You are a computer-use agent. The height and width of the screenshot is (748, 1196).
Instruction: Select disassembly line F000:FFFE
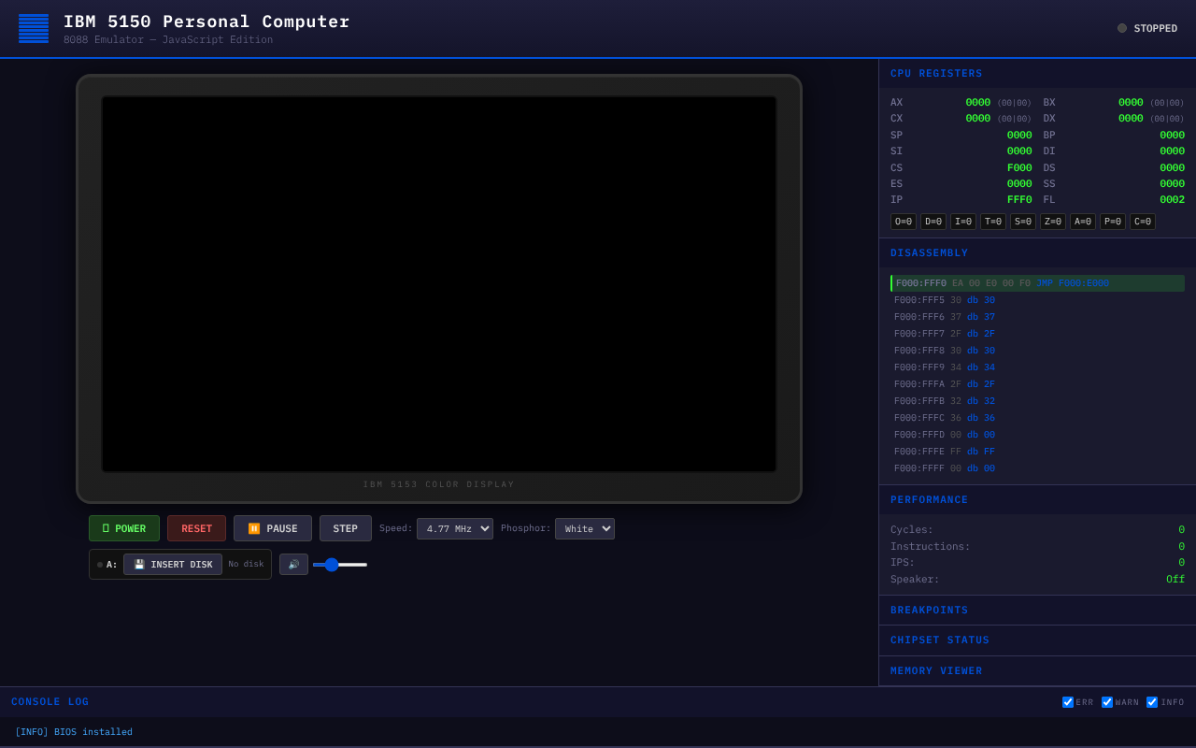(x=1037, y=452)
